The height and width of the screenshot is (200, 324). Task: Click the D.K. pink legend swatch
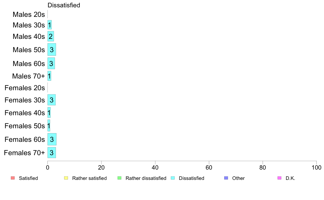[x=279, y=178]
